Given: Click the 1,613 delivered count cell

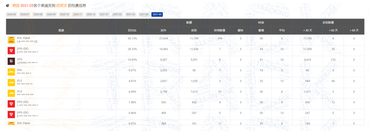Looking at the screenshot, I should tap(194, 91).
